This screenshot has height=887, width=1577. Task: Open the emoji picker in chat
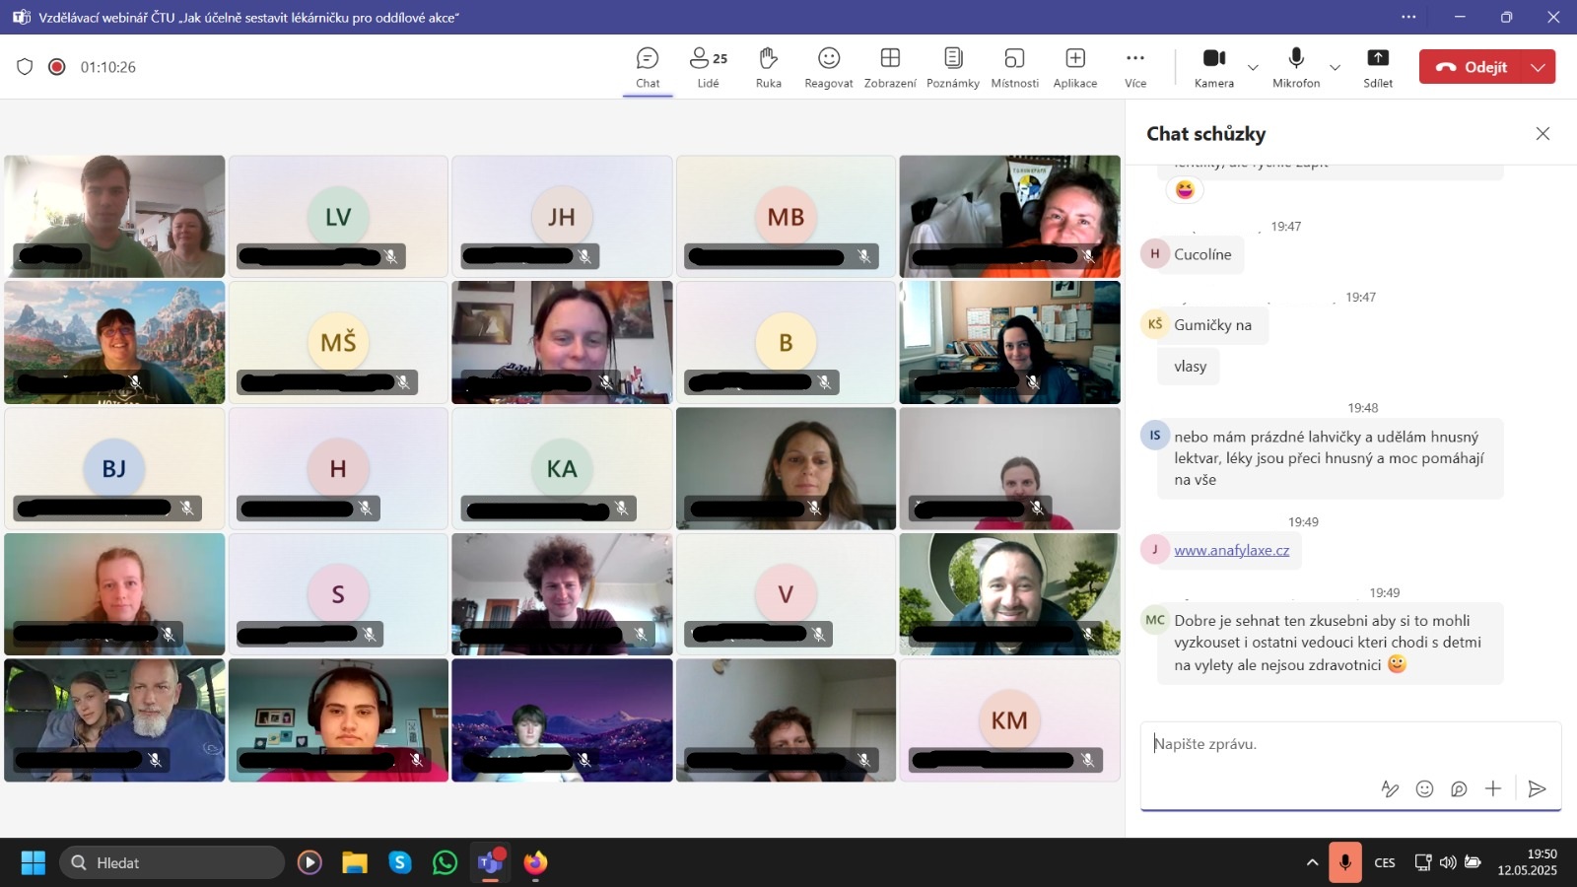pyautogui.click(x=1424, y=788)
